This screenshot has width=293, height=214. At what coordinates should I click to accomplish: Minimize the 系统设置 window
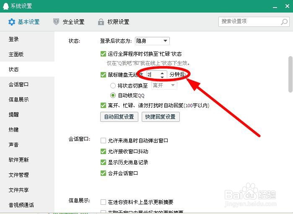(x=275, y=7)
